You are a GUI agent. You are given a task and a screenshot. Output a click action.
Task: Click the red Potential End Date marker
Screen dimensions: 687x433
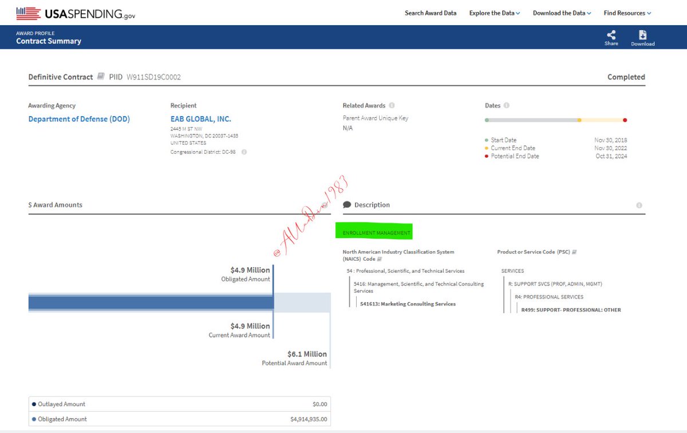click(625, 120)
